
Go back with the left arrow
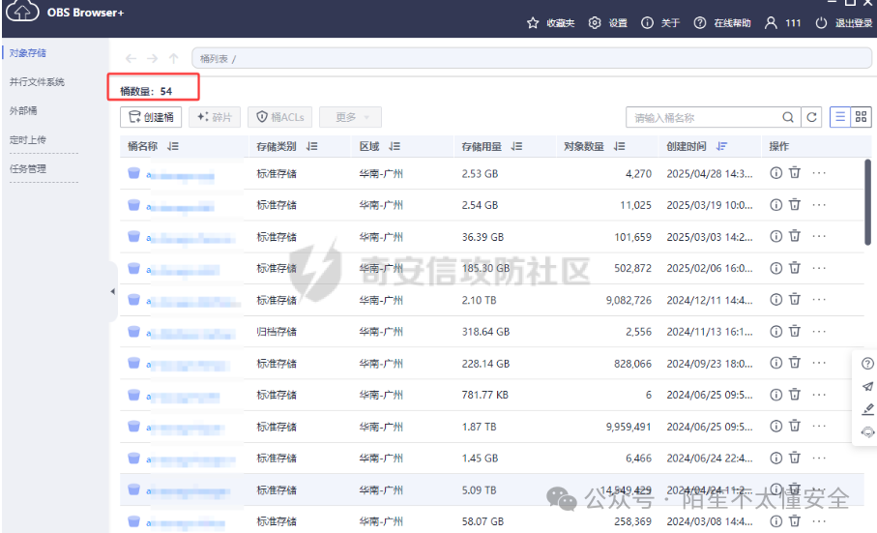(x=131, y=58)
